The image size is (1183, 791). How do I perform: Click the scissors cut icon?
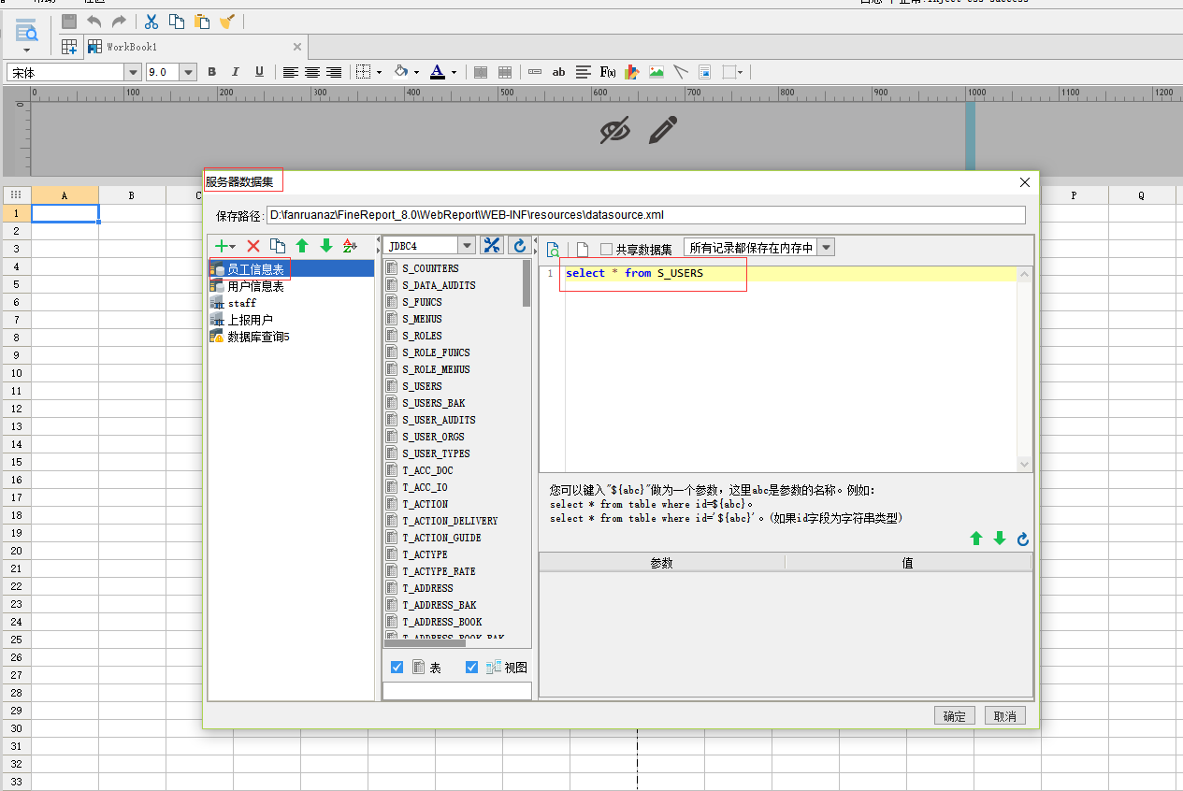click(151, 21)
